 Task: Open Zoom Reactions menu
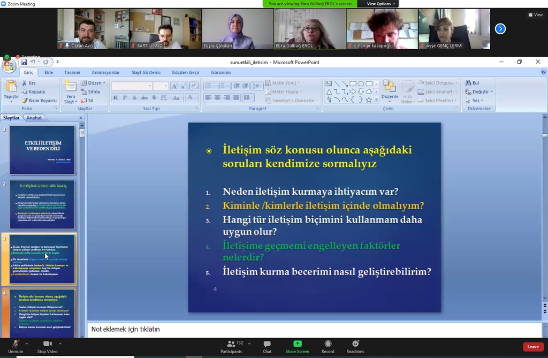pyautogui.click(x=355, y=346)
